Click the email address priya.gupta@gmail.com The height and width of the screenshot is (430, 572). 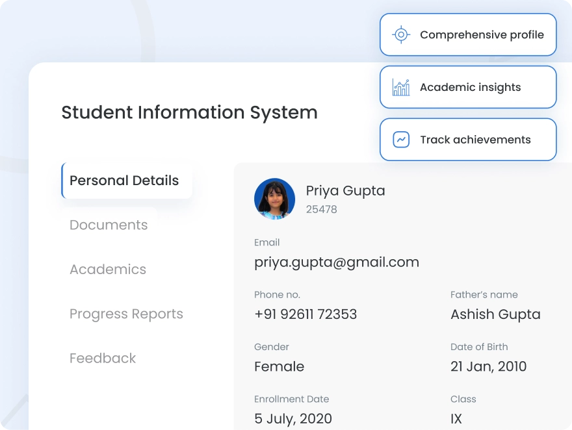[336, 262]
